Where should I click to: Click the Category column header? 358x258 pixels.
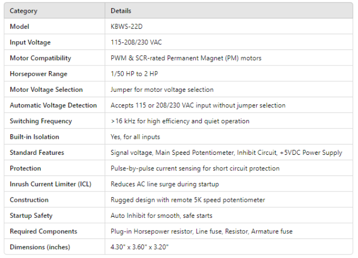24,11
